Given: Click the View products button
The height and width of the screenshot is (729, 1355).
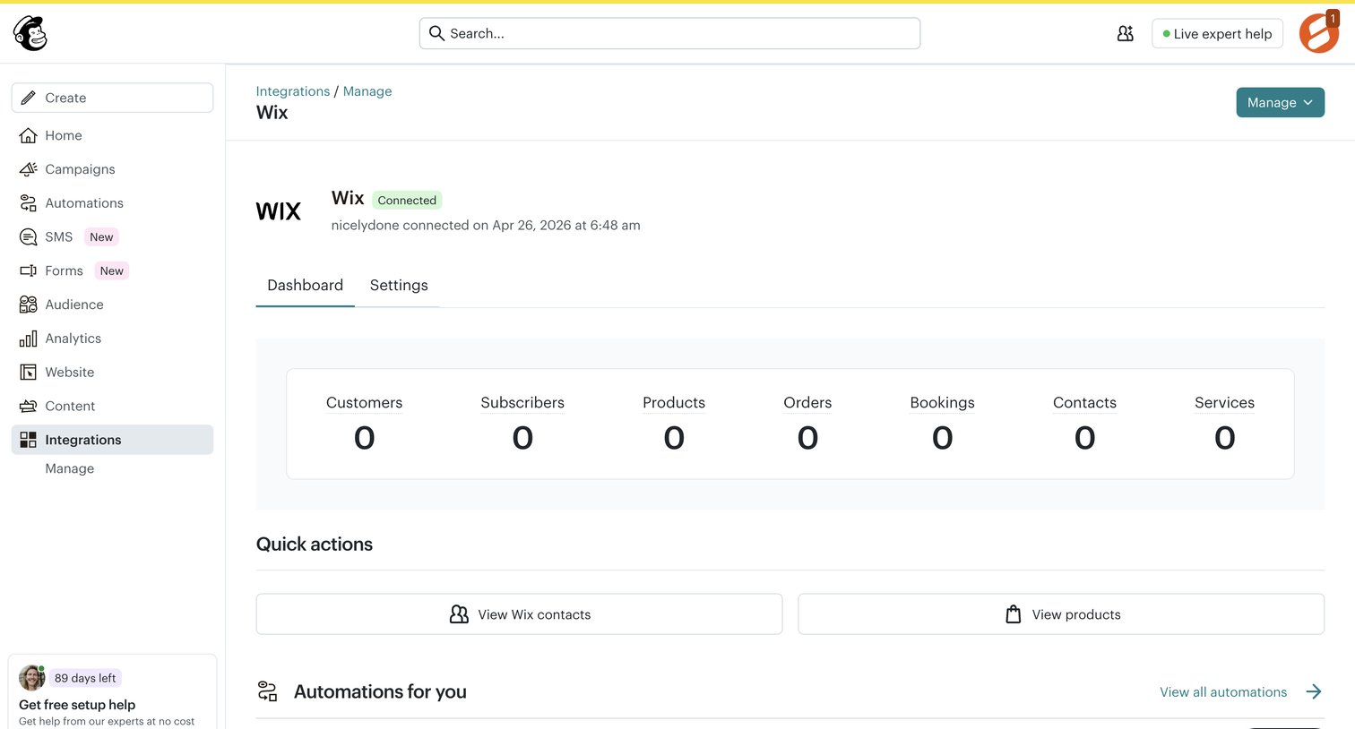Looking at the screenshot, I should click(1061, 614).
